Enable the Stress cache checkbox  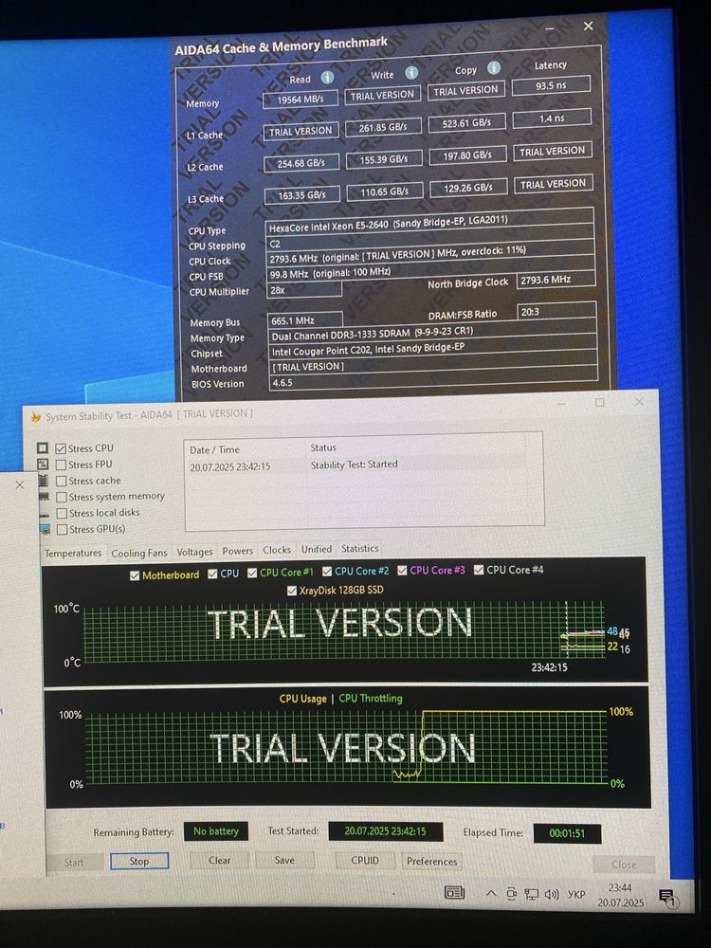[61, 482]
